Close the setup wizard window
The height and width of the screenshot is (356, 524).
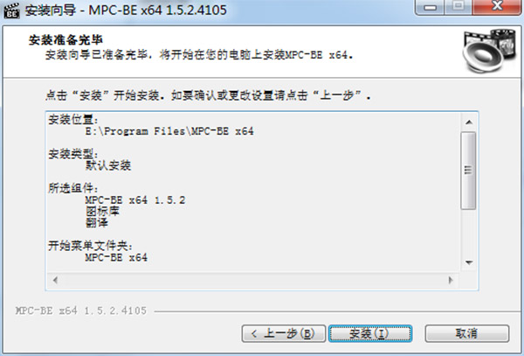[497, 7]
